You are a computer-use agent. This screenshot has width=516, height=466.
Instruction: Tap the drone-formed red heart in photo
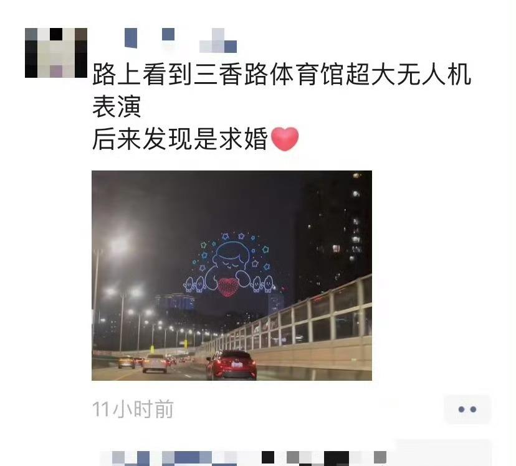[227, 287]
